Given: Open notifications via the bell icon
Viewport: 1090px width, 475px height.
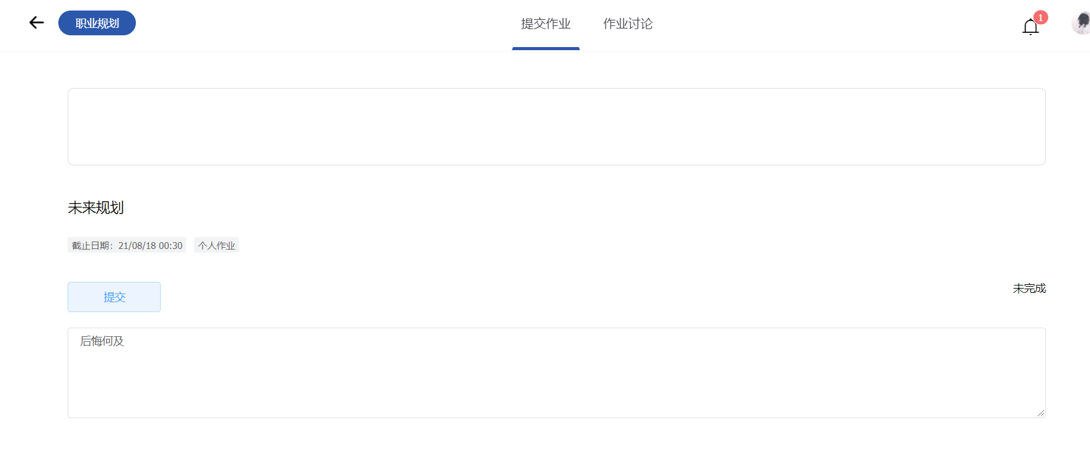Looking at the screenshot, I should point(1030,26).
